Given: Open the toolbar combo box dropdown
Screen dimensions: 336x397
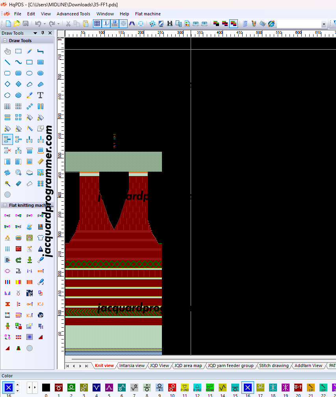Looking at the screenshot, I should [324, 24].
